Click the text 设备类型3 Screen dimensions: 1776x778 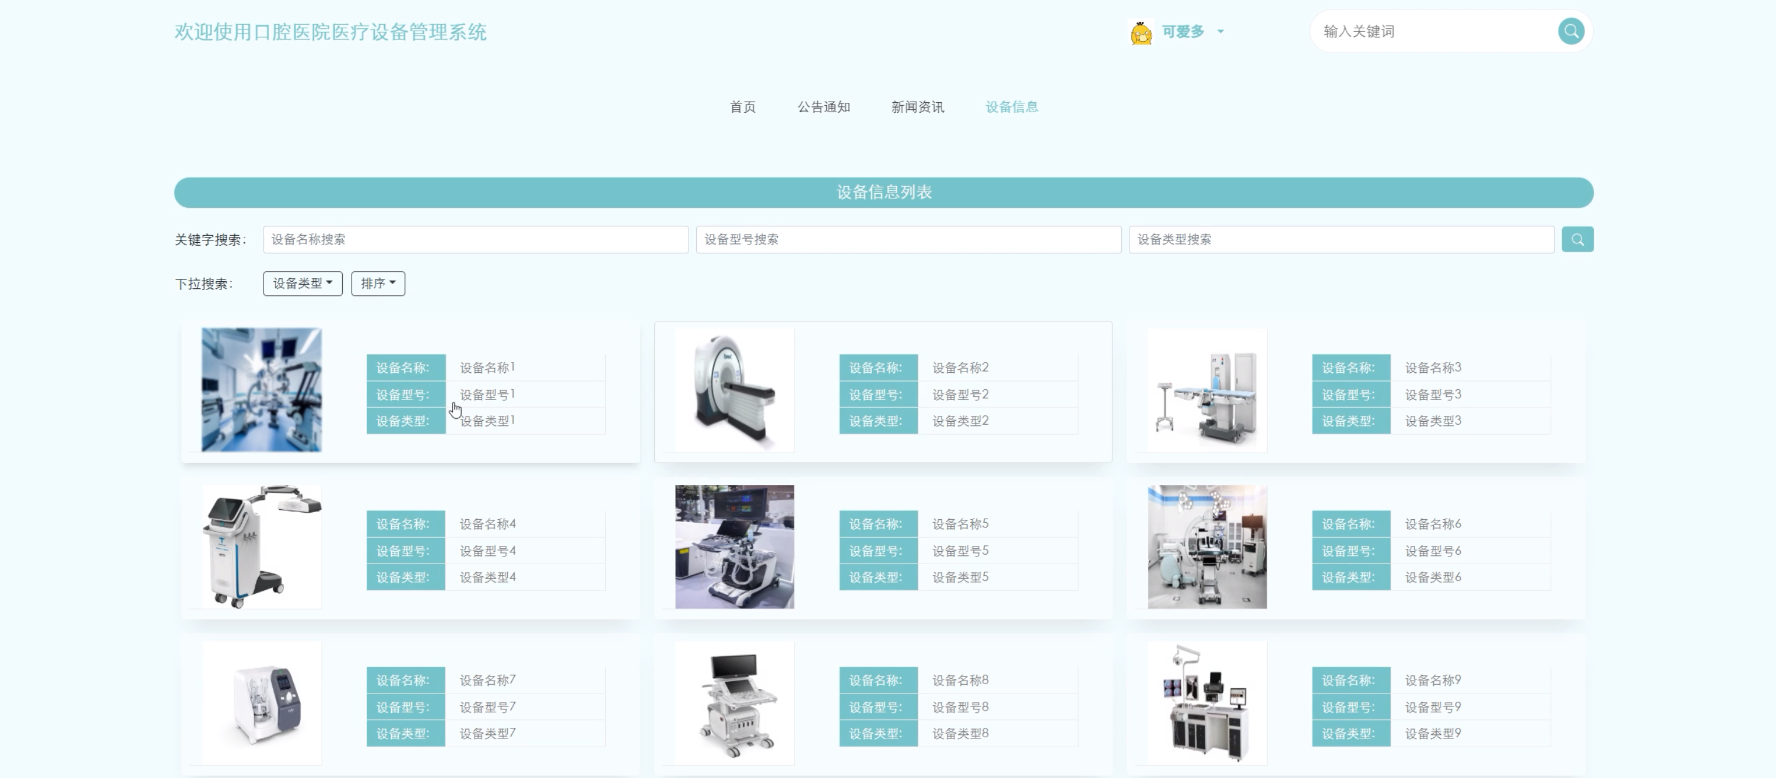coord(1433,421)
